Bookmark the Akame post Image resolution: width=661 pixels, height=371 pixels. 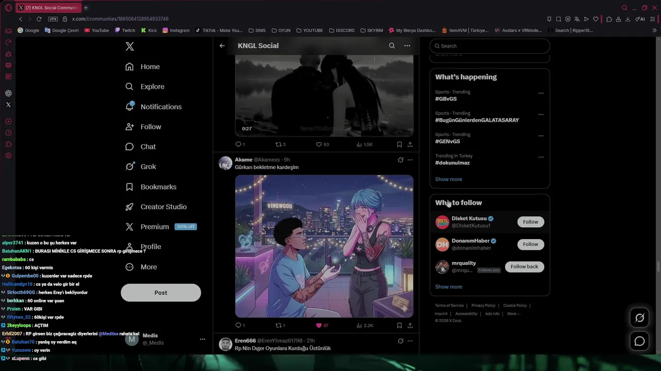click(399, 325)
